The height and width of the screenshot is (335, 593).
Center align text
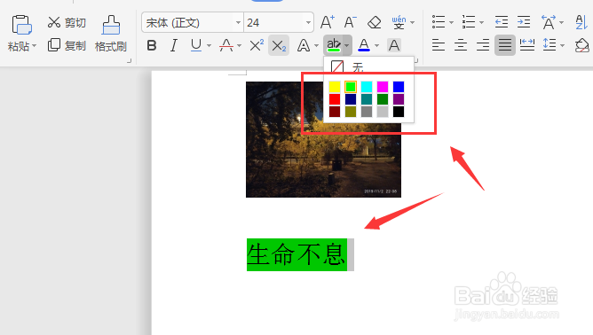[461, 45]
